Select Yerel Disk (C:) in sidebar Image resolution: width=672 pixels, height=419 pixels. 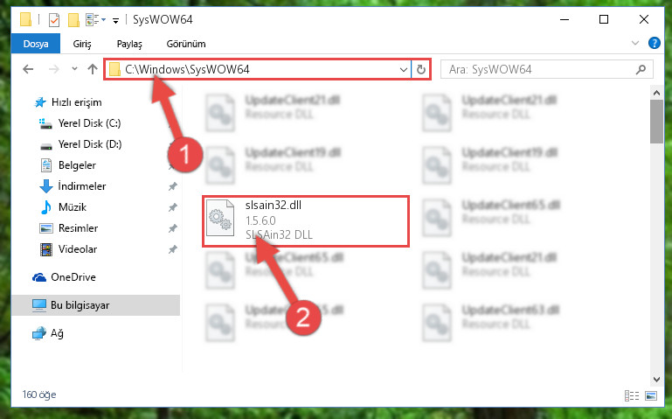coord(90,123)
